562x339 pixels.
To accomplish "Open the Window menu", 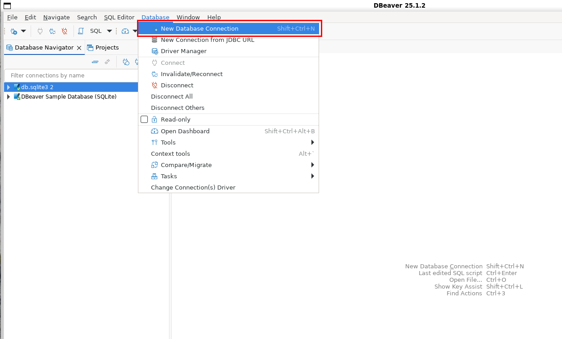I will point(188,17).
